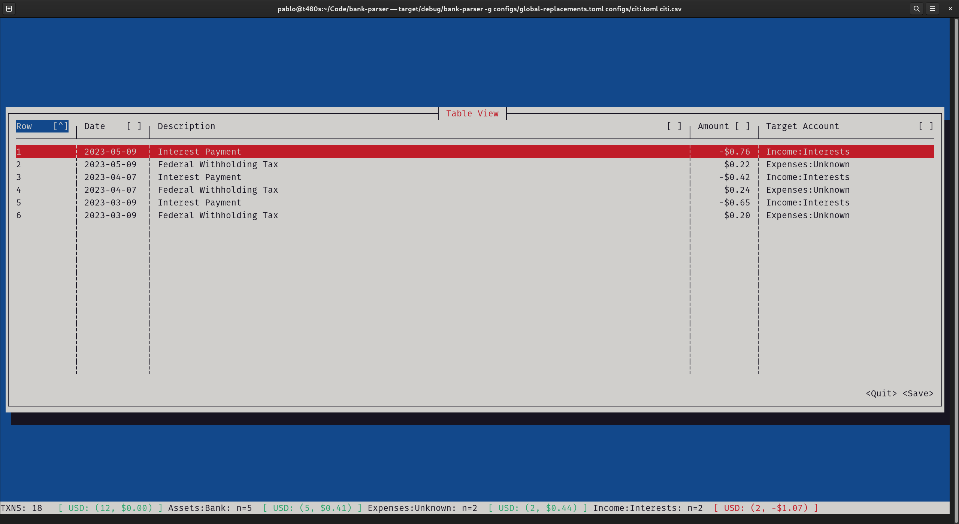
Task: Click the -$0.65 amount cell
Action: click(734, 202)
